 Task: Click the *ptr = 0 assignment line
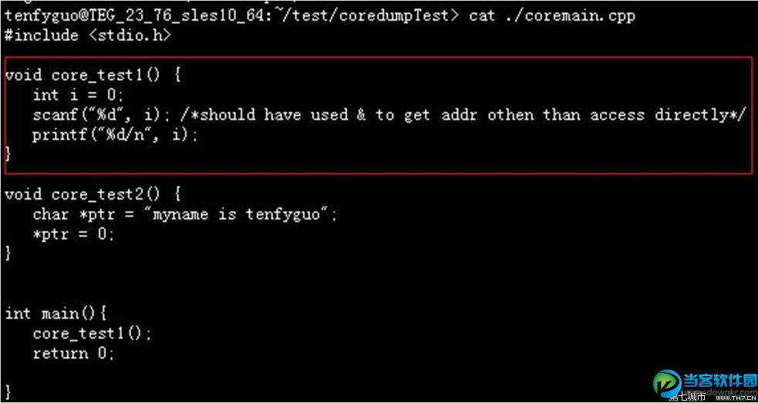73,234
